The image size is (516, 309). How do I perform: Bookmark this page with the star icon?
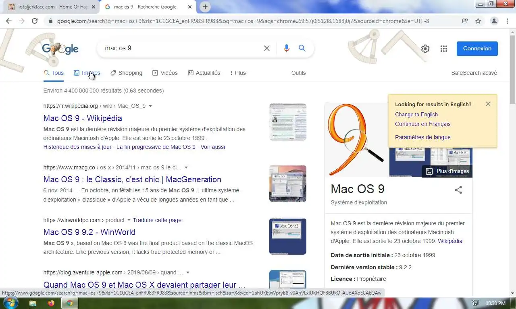point(478,21)
